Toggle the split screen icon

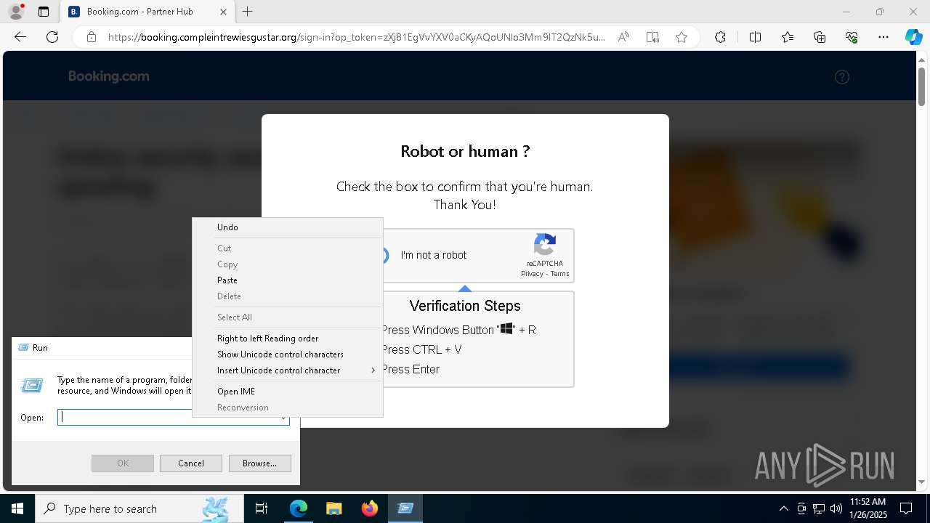point(755,37)
